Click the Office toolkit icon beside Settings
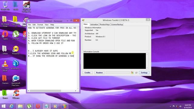Screen dimensions: 194x109 [132, 73]
